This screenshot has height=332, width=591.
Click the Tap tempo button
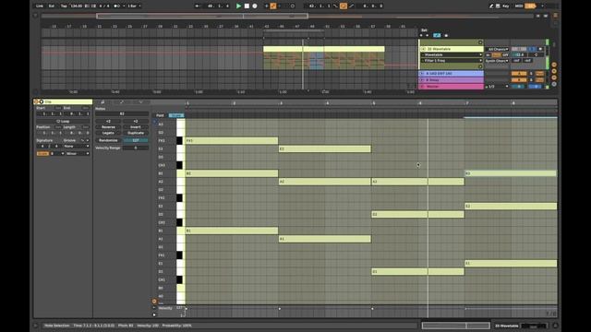(64, 6)
